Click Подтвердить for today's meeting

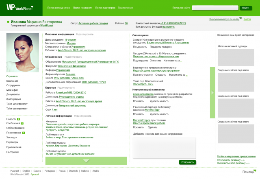click(141, 61)
